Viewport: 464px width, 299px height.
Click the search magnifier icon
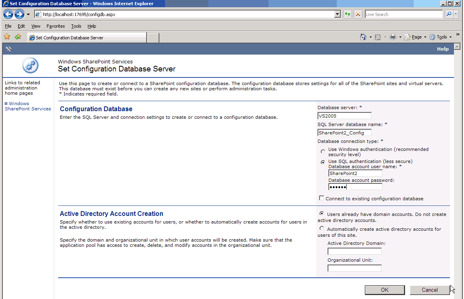(x=449, y=14)
